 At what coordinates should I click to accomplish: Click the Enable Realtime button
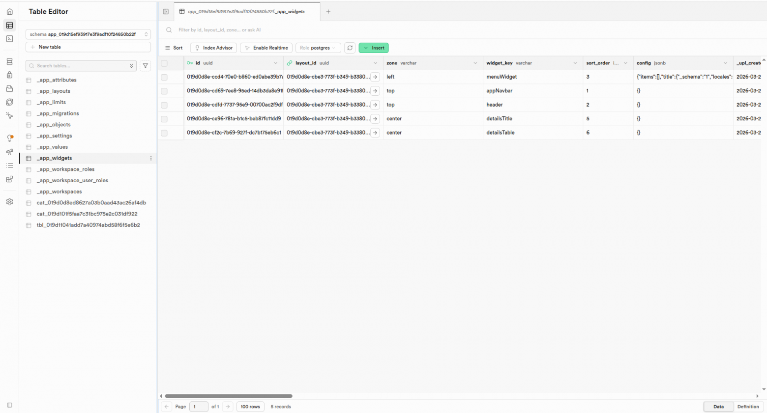(x=266, y=48)
